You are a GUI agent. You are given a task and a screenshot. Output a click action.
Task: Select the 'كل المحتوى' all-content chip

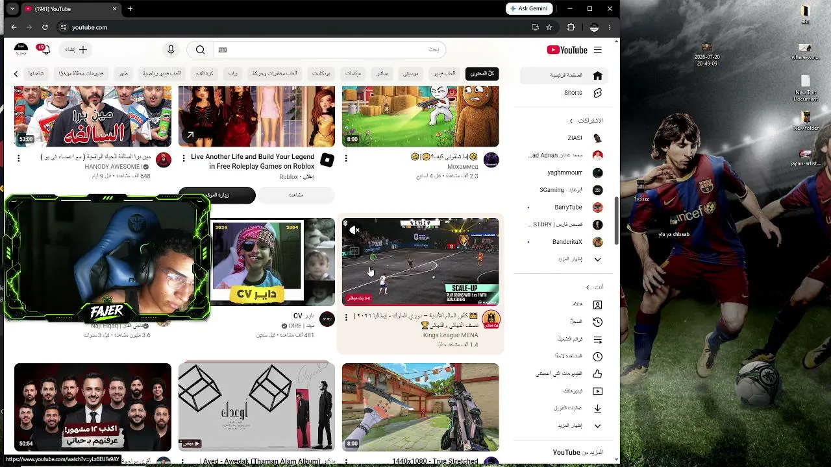(482, 74)
